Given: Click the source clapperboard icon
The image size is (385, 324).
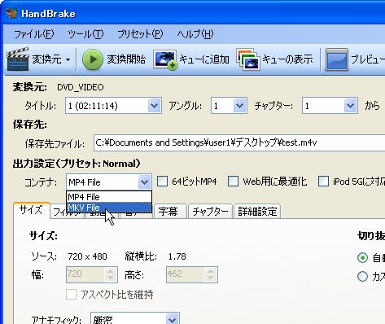Looking at the screenshot, I should tap(18, 59).
